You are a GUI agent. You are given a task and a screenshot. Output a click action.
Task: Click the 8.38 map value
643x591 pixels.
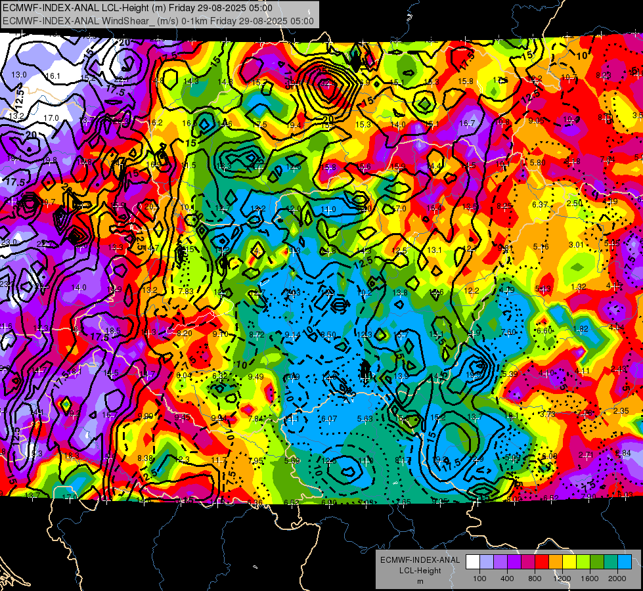click(145, 458)
